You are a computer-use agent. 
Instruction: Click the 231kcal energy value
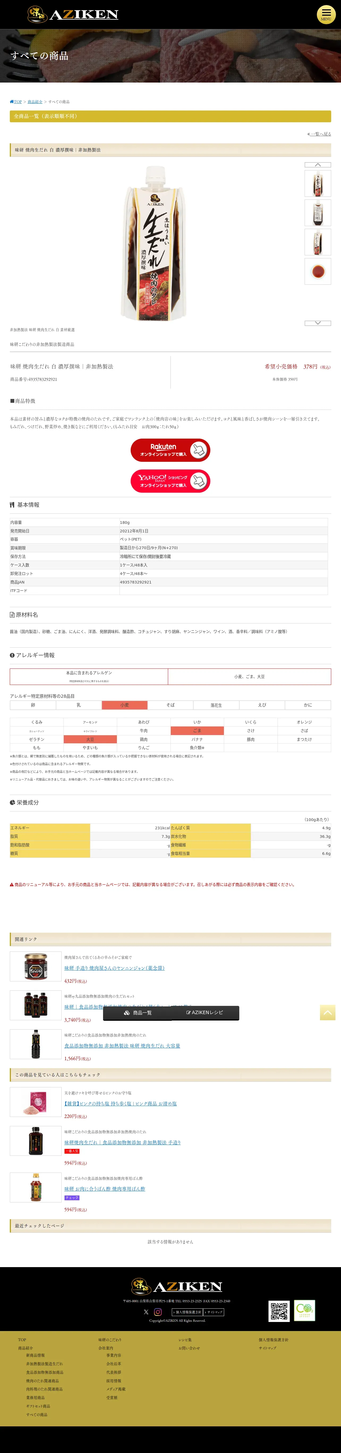coord(162,828)
